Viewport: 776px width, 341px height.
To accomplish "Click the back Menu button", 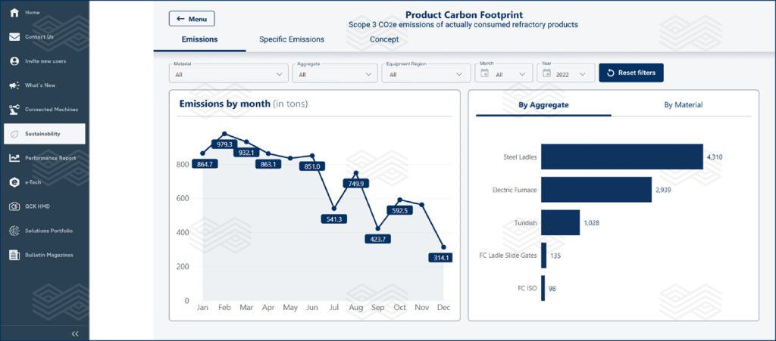I will (x=192, y=19).
